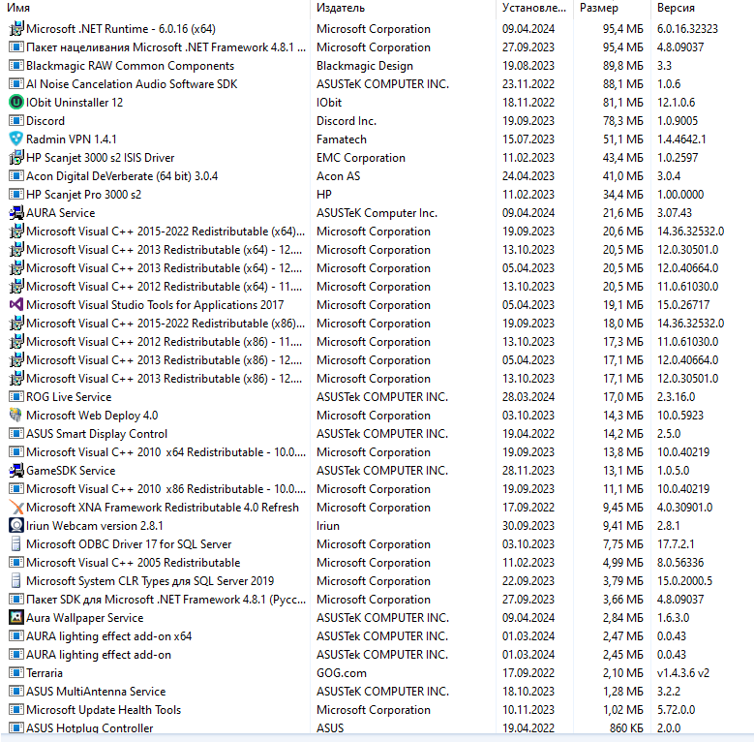Click publisher Famatech
The width and height of the screenshot is (754, 742).
tap(342, 139)
